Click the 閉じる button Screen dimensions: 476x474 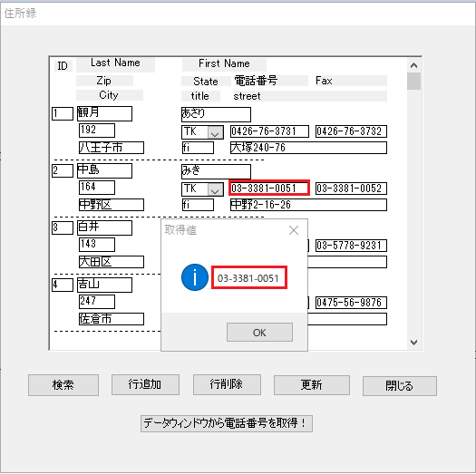click(x=400, y=386)
